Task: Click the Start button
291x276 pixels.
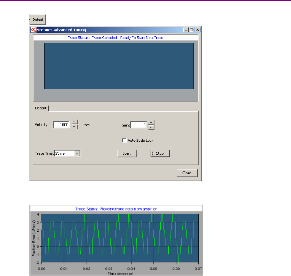Action: (127, 153)
